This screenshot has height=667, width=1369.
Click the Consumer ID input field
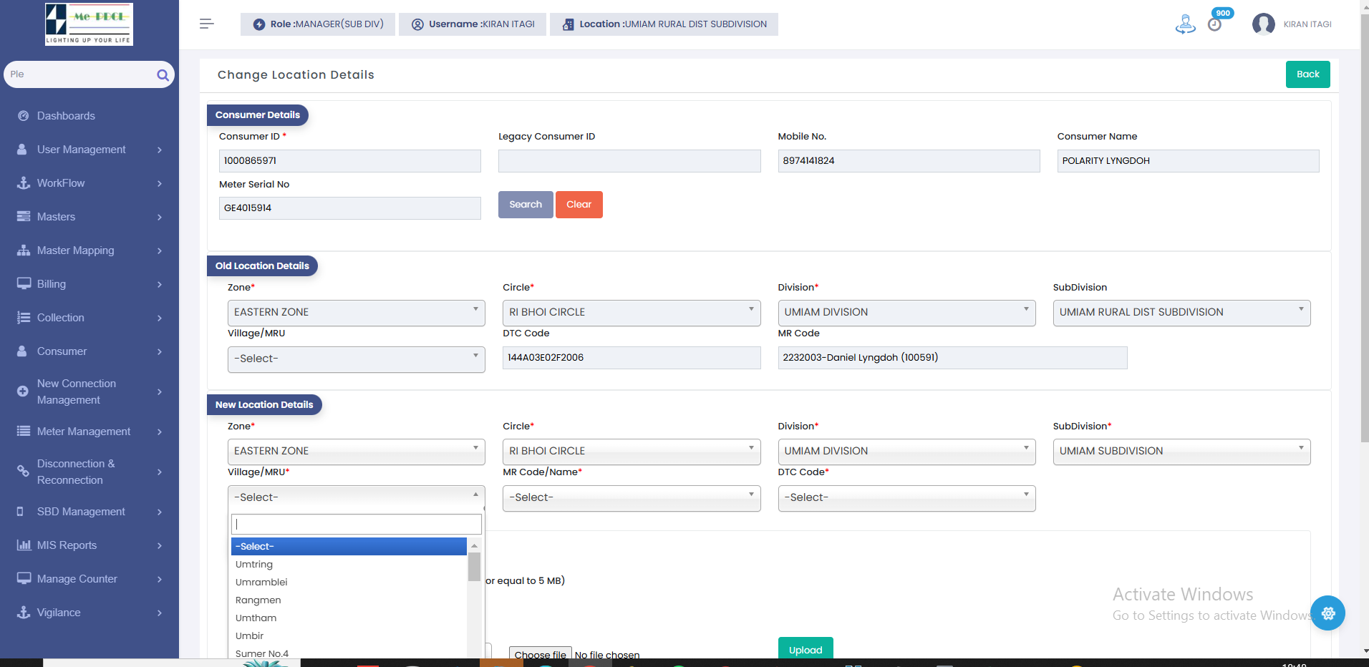[x=349, y=161]
